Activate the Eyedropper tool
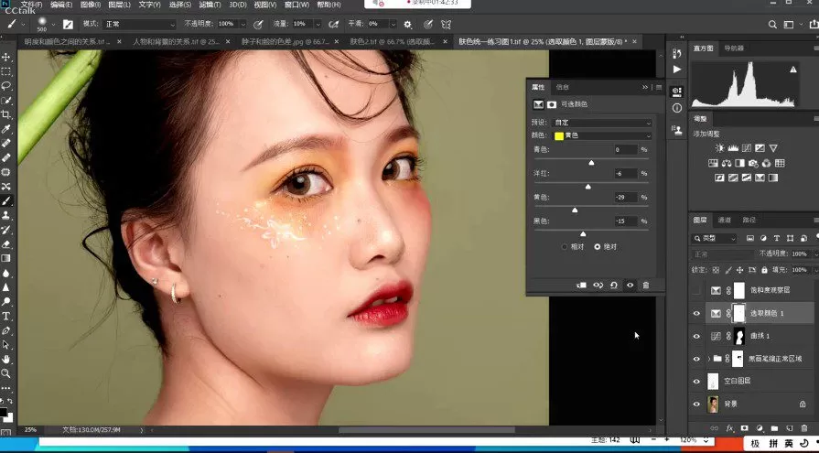Screen dimensions: 819x453 pyautogui.click(x=6, y=129)
